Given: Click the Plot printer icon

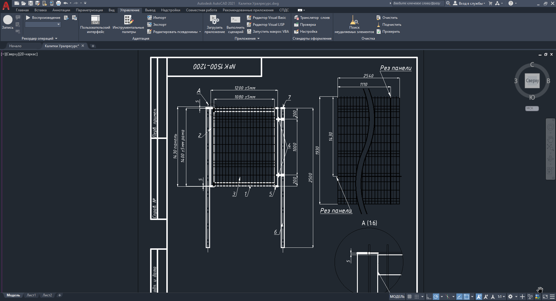Looking at the screenshot, I should tap(59, 3).
